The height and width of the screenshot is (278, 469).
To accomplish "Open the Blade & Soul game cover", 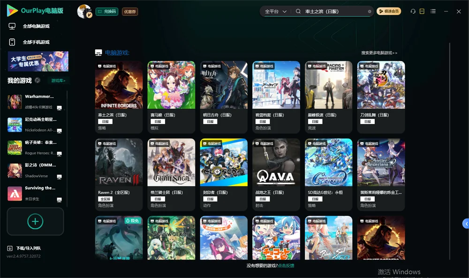I will click(328, 238).
